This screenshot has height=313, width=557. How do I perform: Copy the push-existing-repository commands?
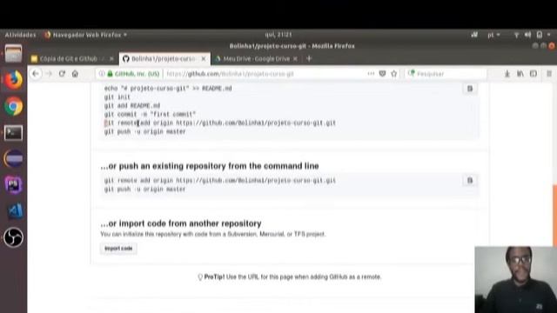(x=470, y=180)
